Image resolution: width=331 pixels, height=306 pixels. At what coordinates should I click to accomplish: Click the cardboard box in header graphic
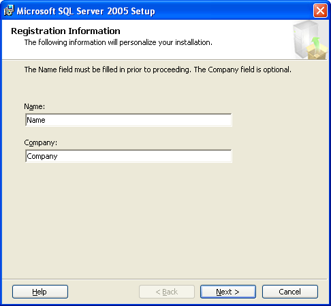click(317, 52)
